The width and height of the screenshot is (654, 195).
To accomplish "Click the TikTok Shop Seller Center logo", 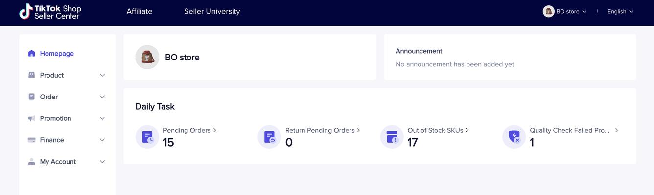I will click(50, 11).
